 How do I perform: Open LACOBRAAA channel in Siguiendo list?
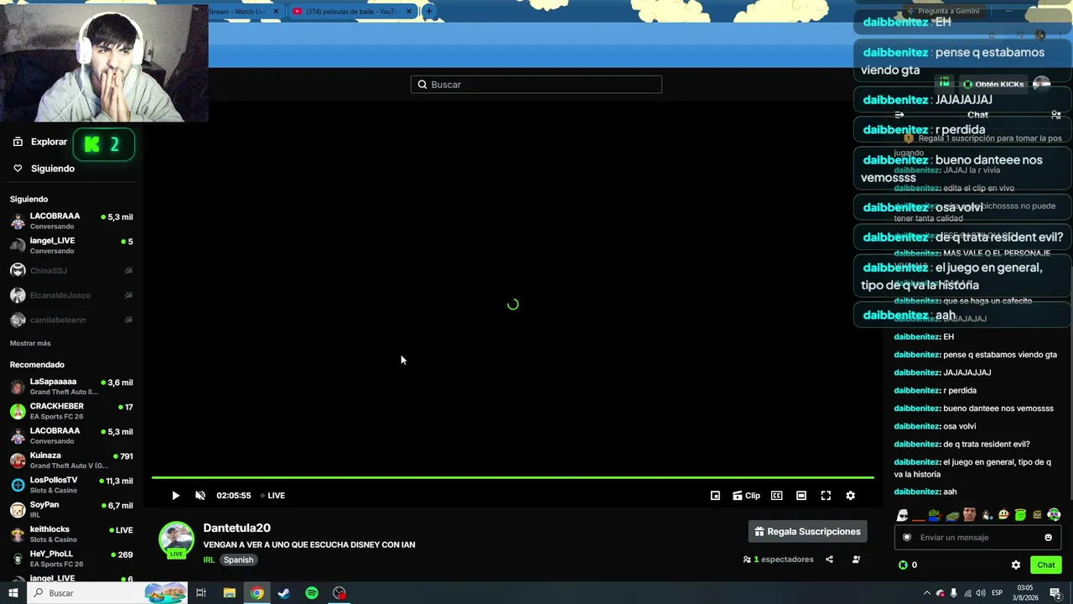pos(71,221)
